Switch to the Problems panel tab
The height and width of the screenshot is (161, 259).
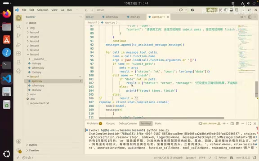pos(94,123)
